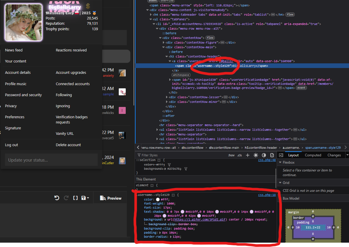The width and height of the screenshot is (349, 247).
Task: Click white color swatch beside #fff
Action: click(158, 200)
